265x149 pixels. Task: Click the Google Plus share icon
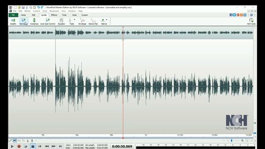tap(238, 15)
